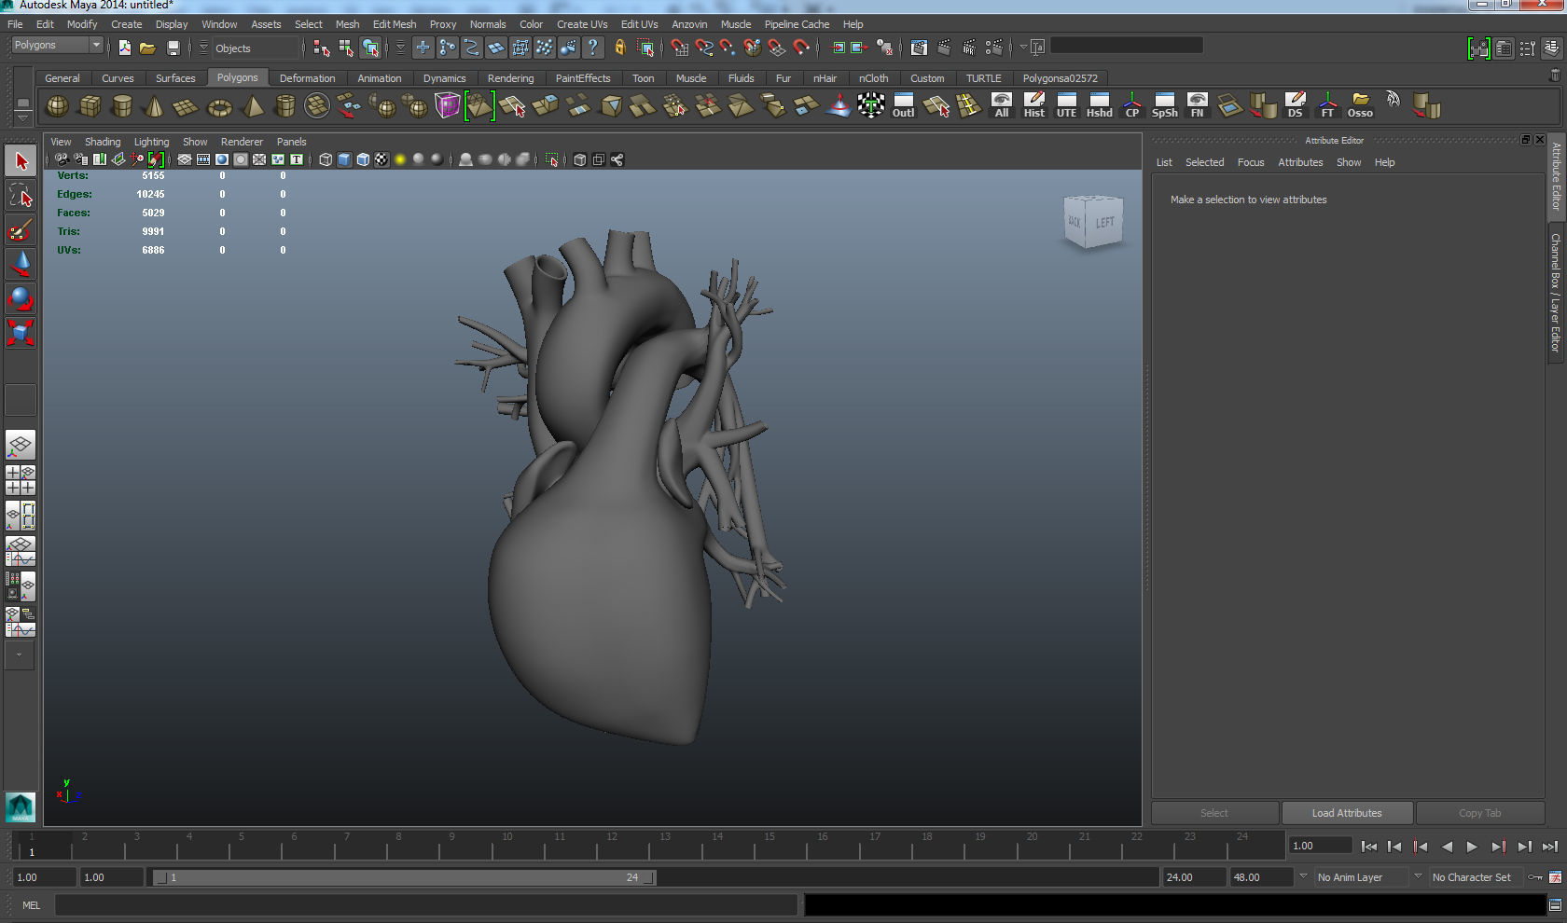This screenshot has height=923, width=1567.
Task: Open the character set dropdown arrow
Action: point(1418,876)
